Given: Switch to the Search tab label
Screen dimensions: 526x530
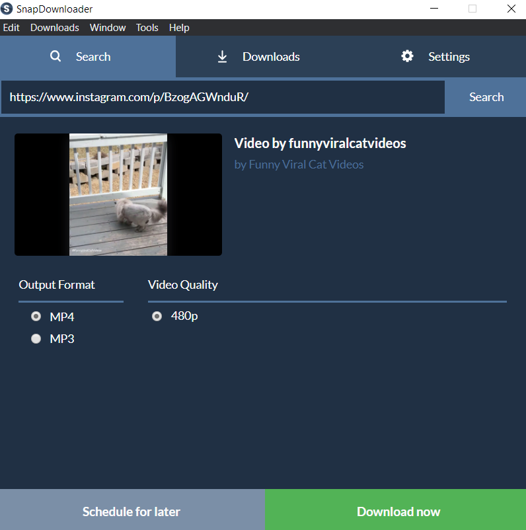Looking at the screenshot, I should click(x=93, y=57).
